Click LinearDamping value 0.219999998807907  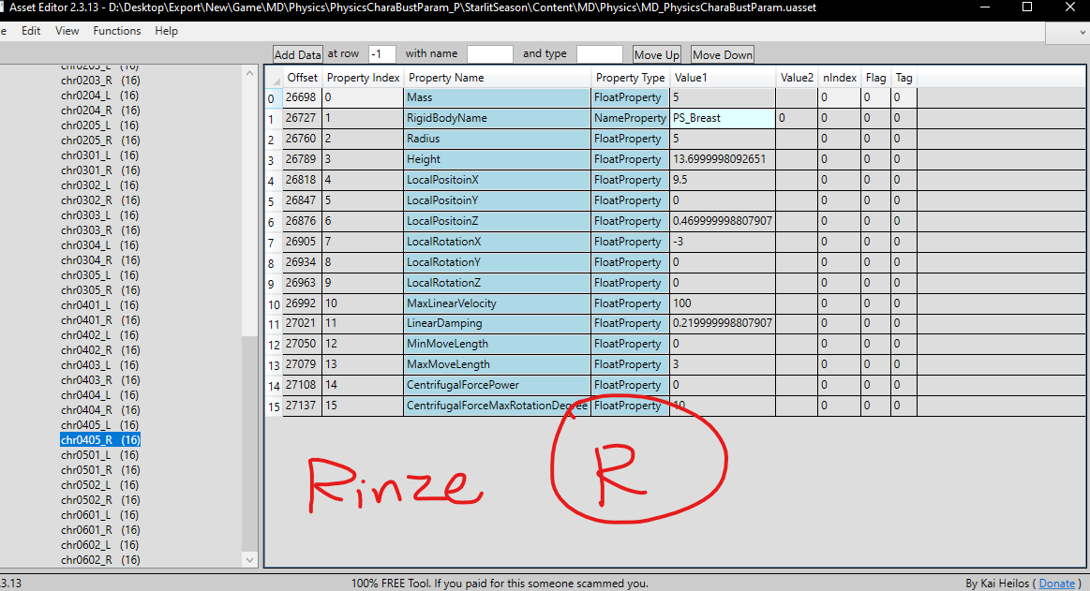pos(723,323)
